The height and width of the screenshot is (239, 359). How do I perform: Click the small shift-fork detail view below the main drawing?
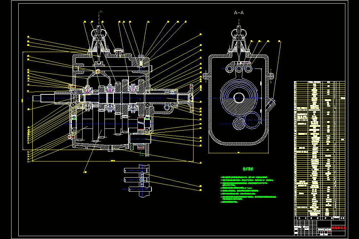click(x=137, y=181)
